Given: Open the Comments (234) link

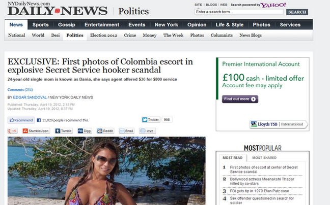Looking at the screenshot, I should point(20,90).
